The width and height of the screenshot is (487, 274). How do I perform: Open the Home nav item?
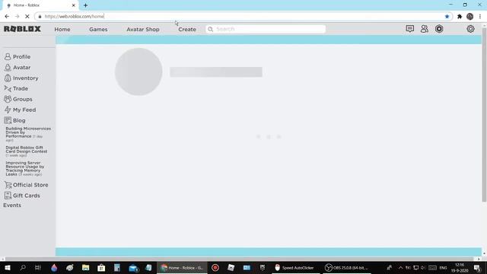coord(62,29)
